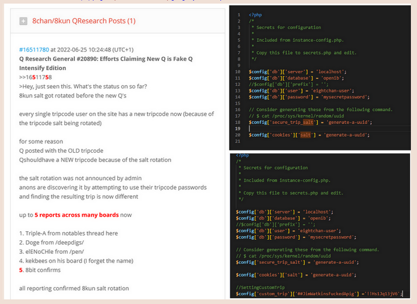Click 'Q posted with the OLD tripcode'
The width and height of the screenshot is (417, 304).
pyautogui.click(x=61, y=151)
